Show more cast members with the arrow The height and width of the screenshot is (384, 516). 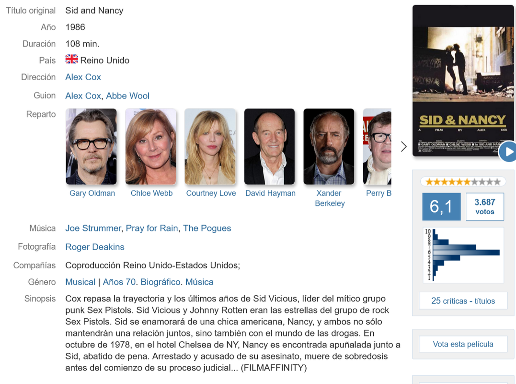pos(404,147)
